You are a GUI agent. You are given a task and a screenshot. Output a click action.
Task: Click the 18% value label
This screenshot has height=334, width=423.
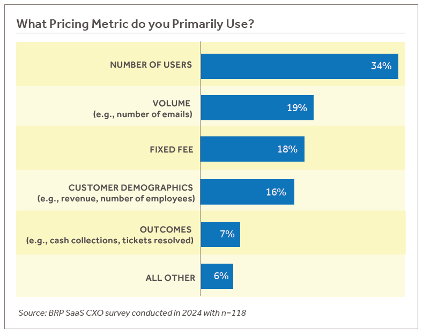coord(287,149)
